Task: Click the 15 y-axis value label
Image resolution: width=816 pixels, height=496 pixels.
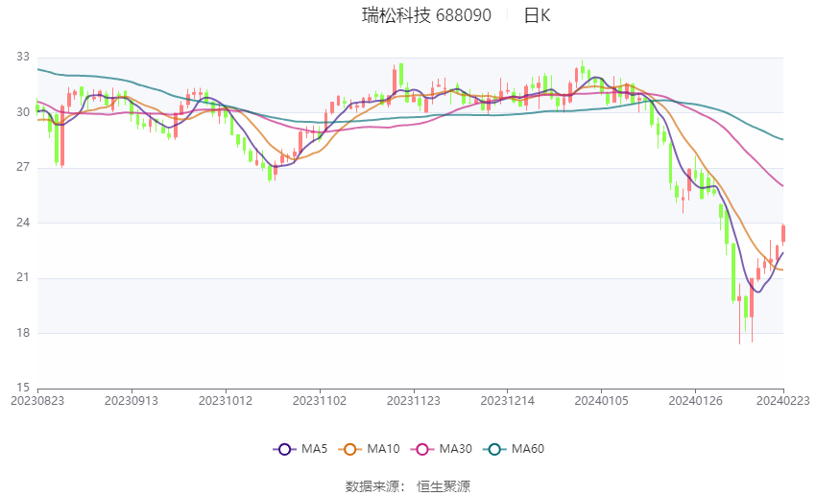Action: tap(23, 388)
